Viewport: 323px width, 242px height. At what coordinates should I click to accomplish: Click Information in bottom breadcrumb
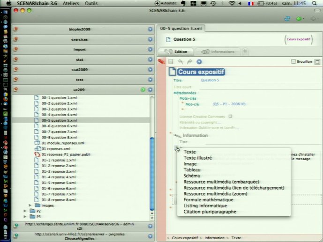[214, 238]
